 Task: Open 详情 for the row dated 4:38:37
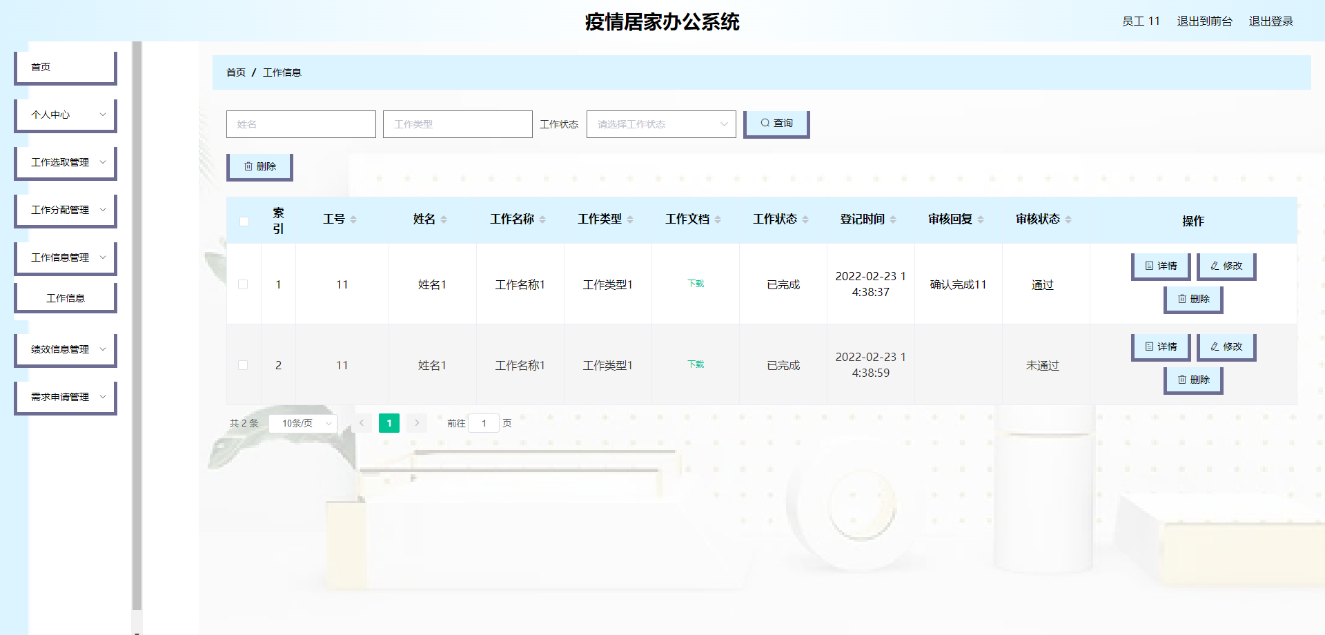click(1161, 266)
